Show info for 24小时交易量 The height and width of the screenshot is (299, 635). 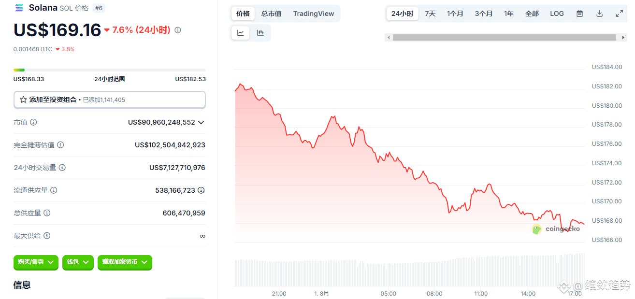(62, 168)
